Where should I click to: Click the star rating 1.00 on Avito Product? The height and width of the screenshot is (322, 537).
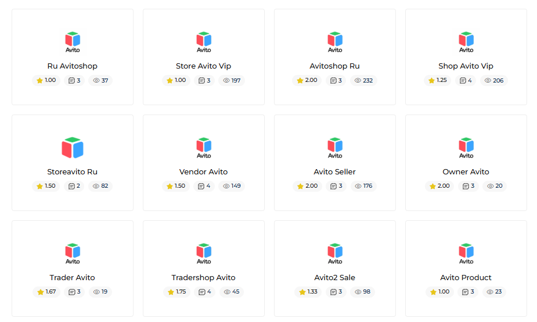coord(440,292)
